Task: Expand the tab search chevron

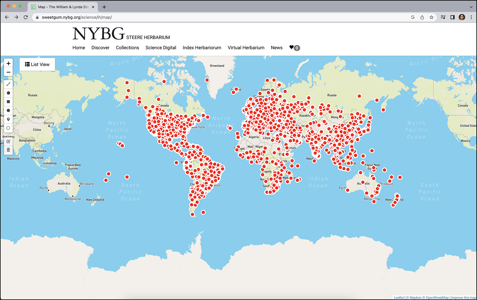Action: (471, 7)
